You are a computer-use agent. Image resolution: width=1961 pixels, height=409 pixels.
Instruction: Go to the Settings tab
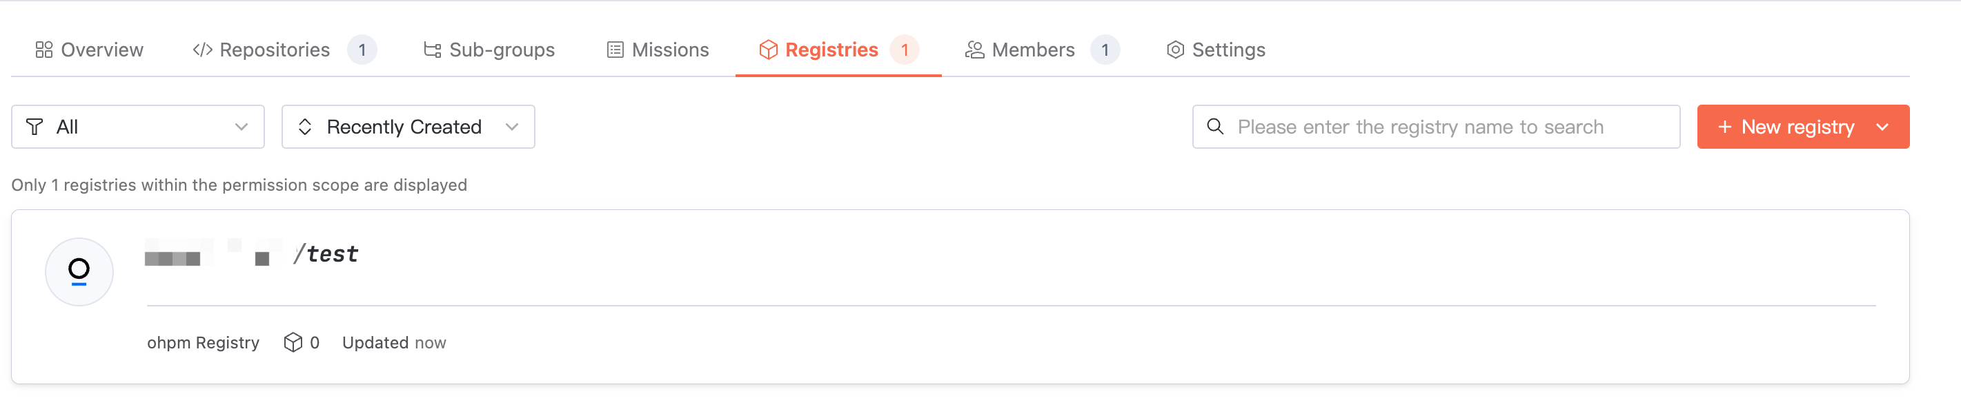1228,50
